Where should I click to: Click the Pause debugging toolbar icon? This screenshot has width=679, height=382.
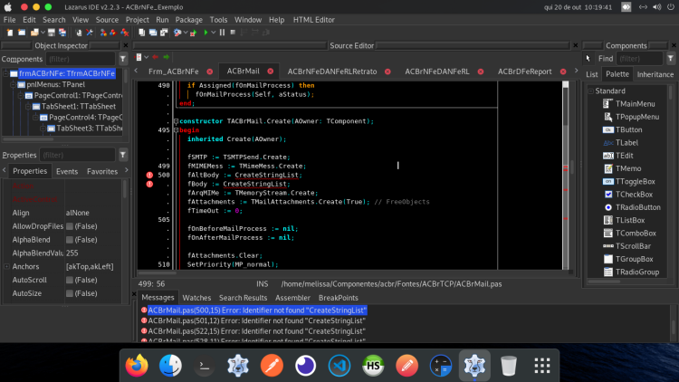point(222,33)
